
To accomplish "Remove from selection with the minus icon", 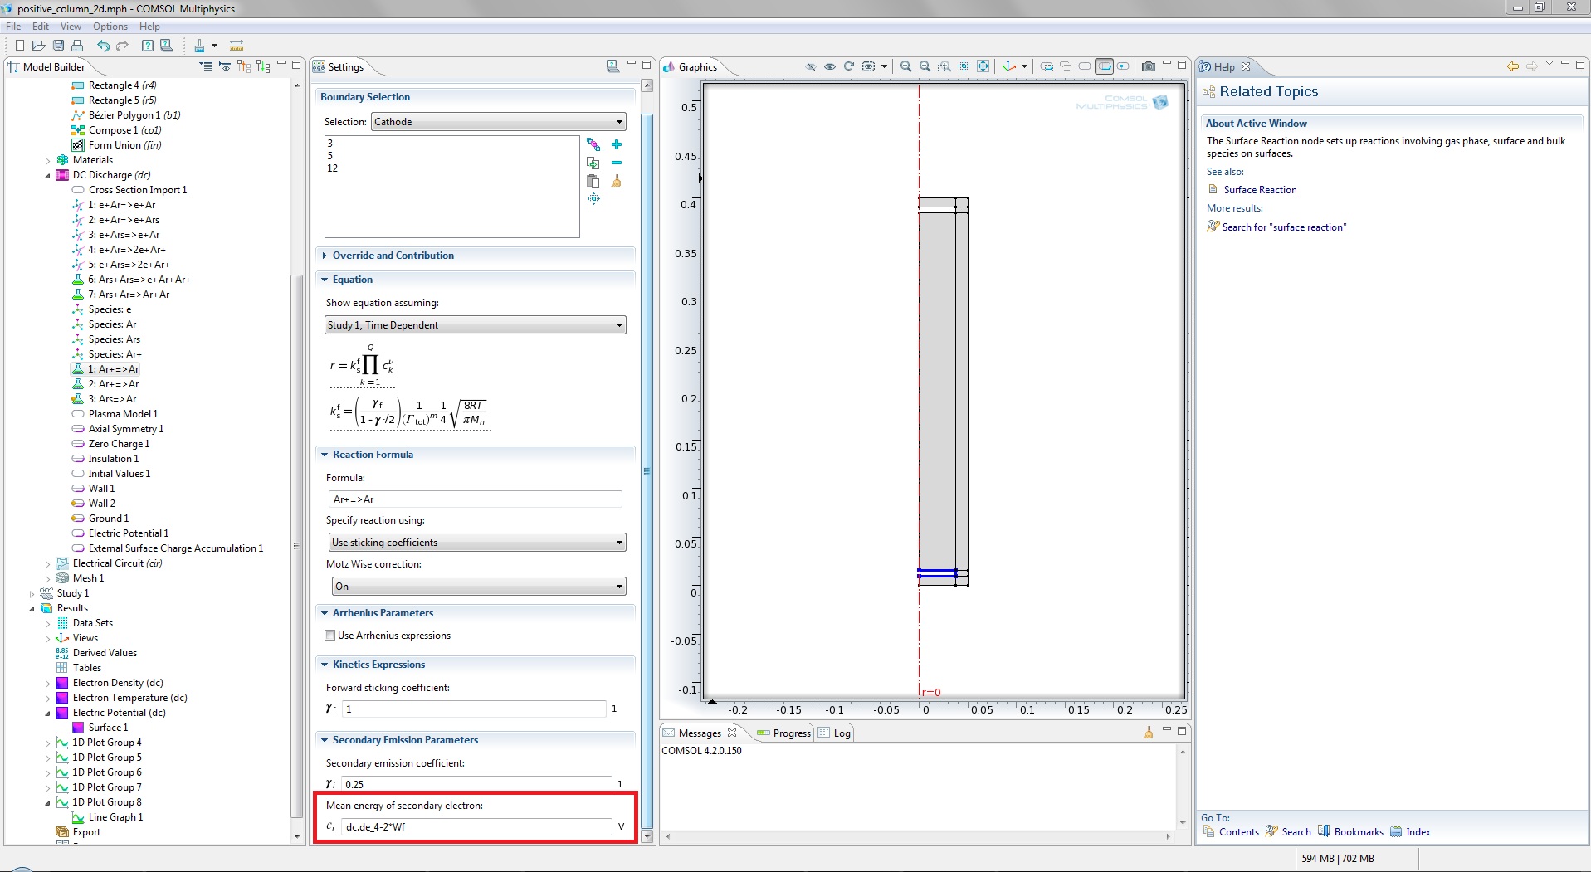I will tap(617, 163).
